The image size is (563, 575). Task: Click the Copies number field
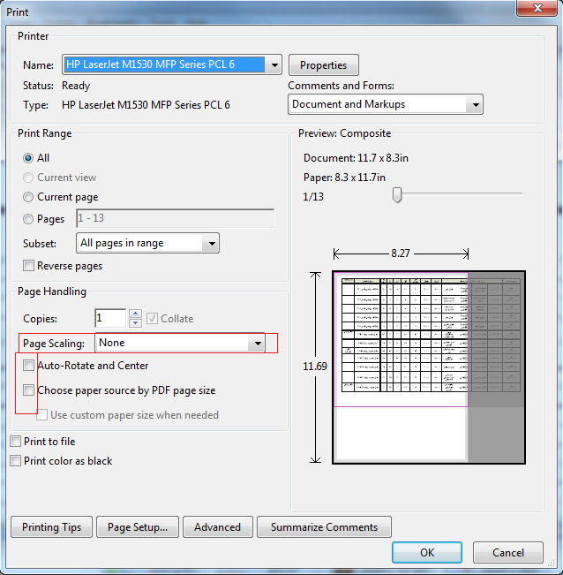[110, 318]
